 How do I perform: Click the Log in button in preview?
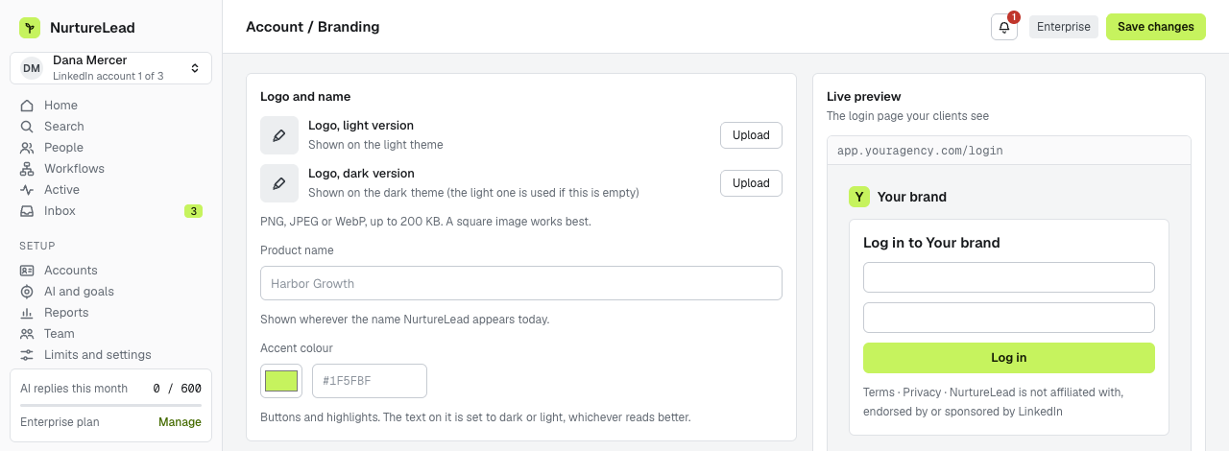1009,358
